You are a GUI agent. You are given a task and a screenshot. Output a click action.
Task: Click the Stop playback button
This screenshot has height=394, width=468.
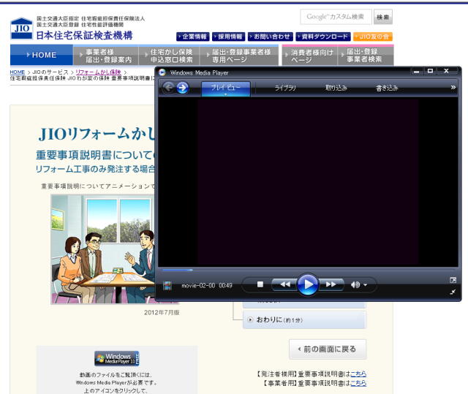point(260,284)
